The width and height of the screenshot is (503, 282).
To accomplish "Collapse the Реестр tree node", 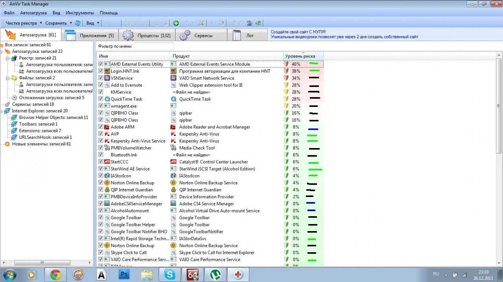I will point(8,58).
